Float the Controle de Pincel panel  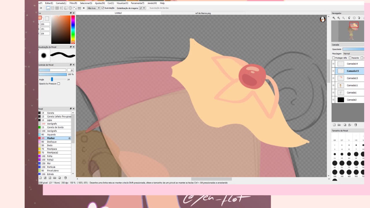[71, 65]
